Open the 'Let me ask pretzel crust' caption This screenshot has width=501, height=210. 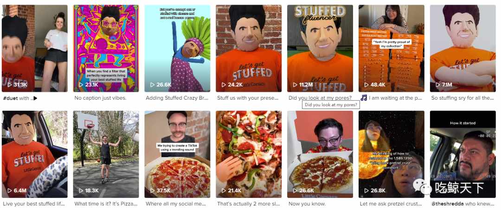point(392,204)
